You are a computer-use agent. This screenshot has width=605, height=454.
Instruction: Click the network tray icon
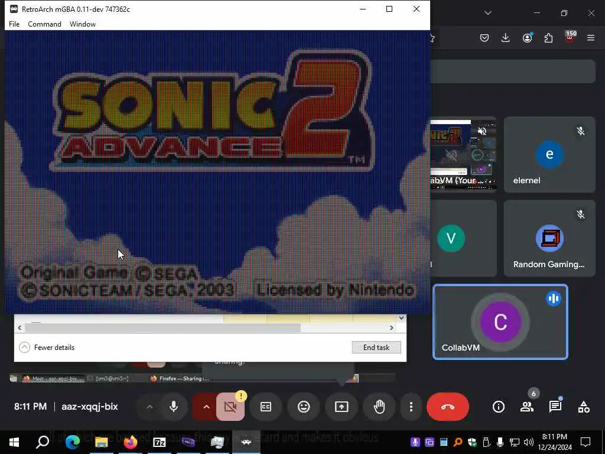tap(515, 442)
